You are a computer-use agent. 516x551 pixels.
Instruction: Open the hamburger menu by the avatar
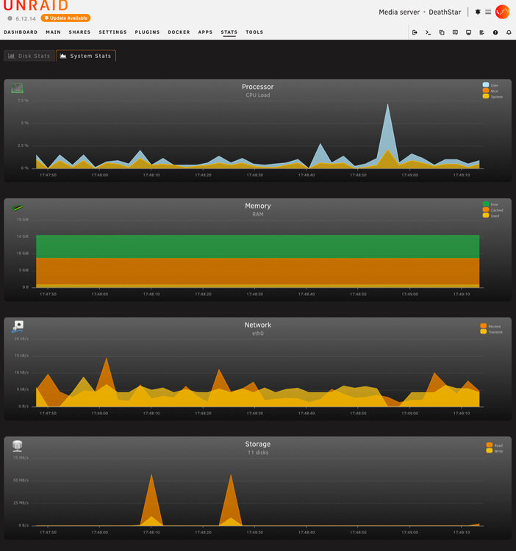pyautogui.click(x=488, y=12)
